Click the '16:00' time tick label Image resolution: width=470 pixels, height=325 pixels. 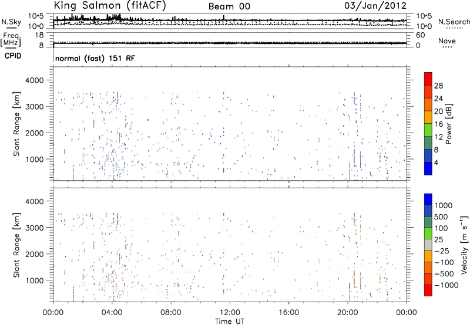pyautogui.click(x=288, y=313)
